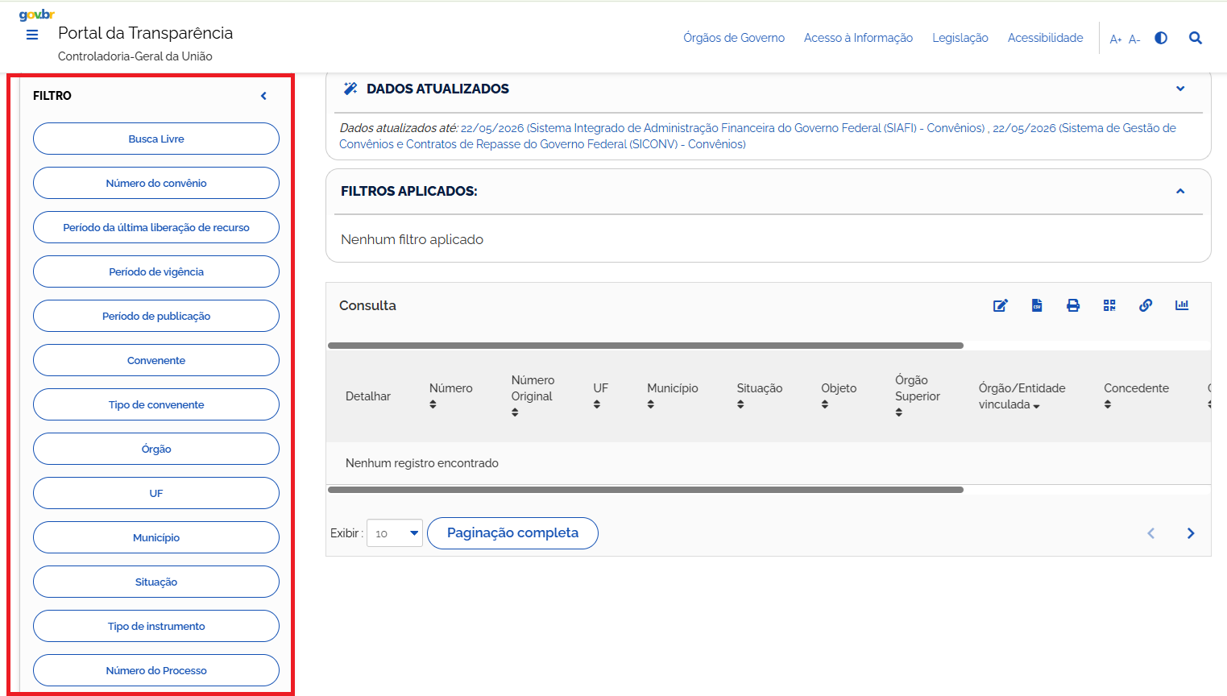This screenshot has width=1227, height=696.
Task: Open the Município filter button
Action: tap(156, 537)
